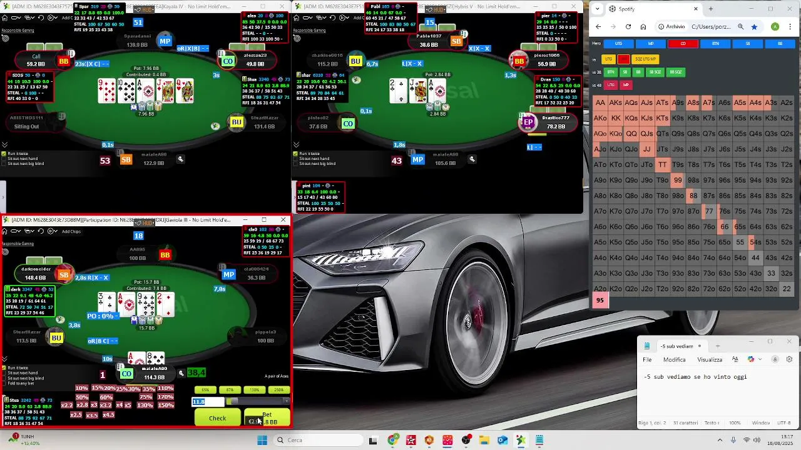Open Responsible Gaming link in Gaviola table
The image size is (801, 450).
(x=18, y=244)
